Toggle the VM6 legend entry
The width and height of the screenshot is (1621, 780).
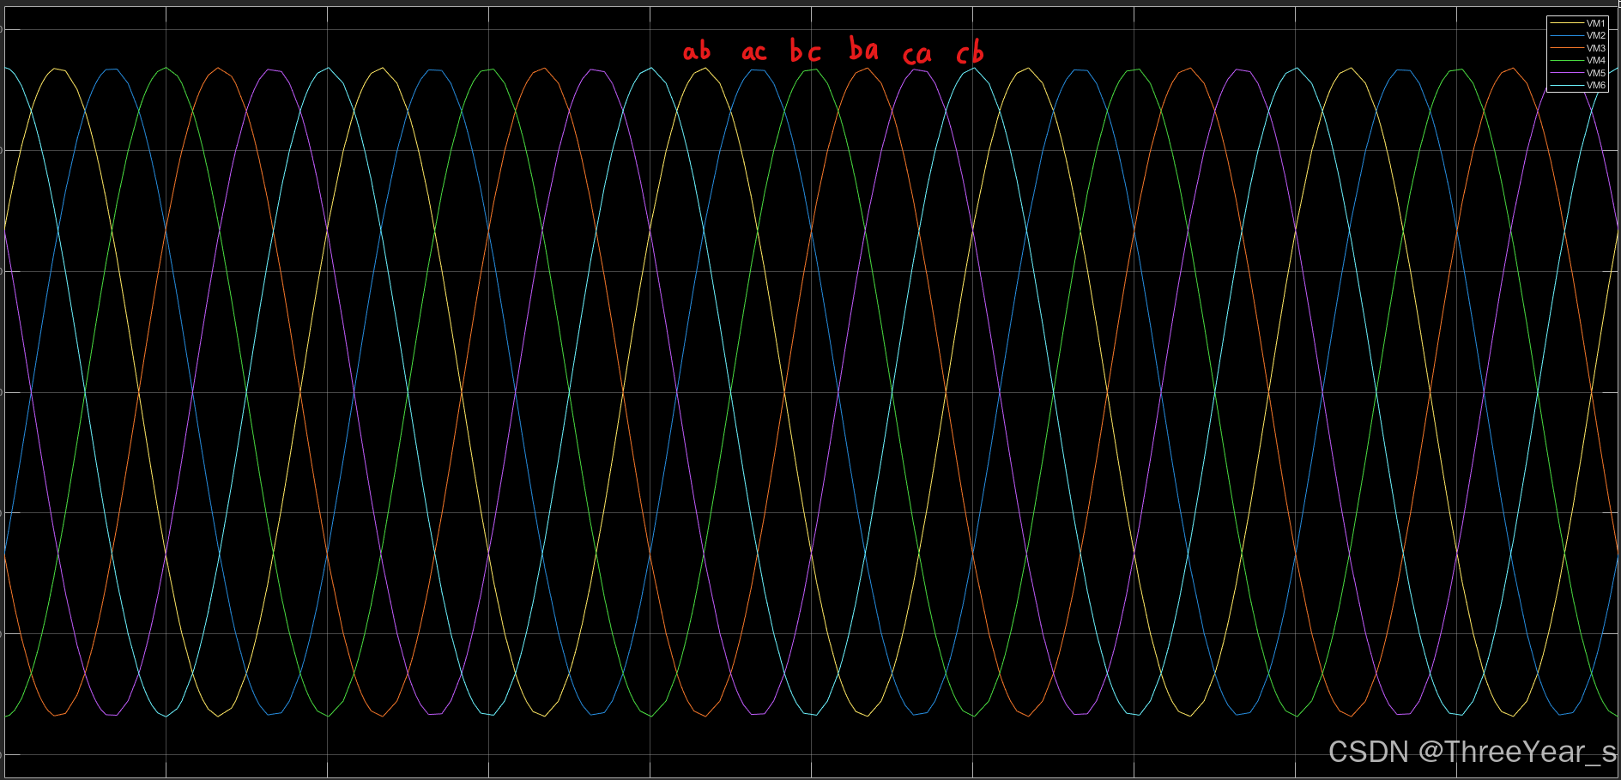pyautogui.click(x=1577, y=85)
